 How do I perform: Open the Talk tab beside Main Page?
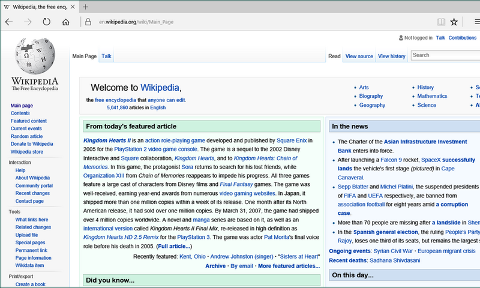[106, 56]
